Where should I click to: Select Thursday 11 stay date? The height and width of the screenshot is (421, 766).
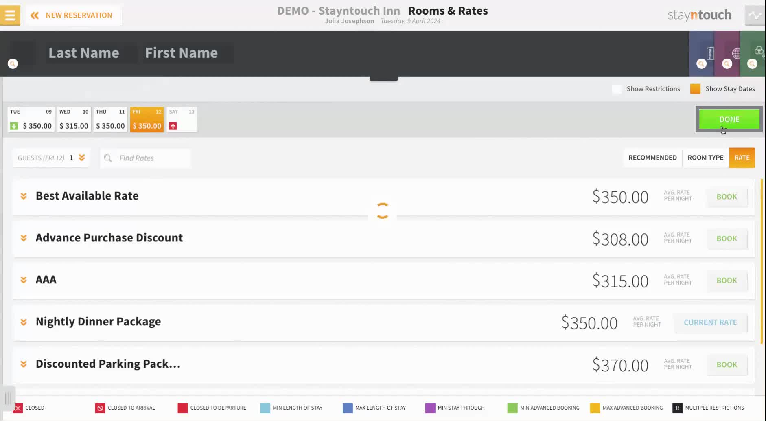click(110, 119)
